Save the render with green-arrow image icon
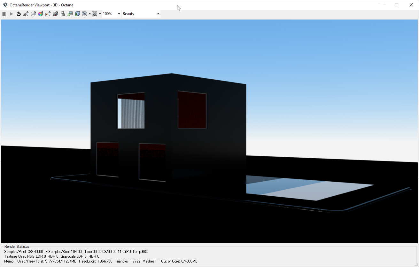The width and height of the screenshot is (419, 267). (x=70, y=14)
